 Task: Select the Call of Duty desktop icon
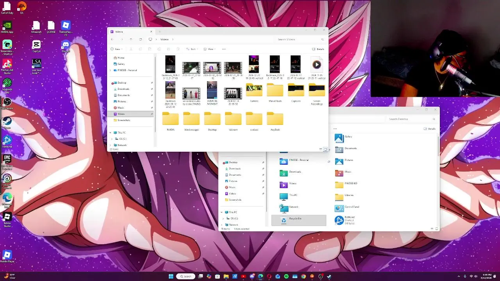click(7, 8)
